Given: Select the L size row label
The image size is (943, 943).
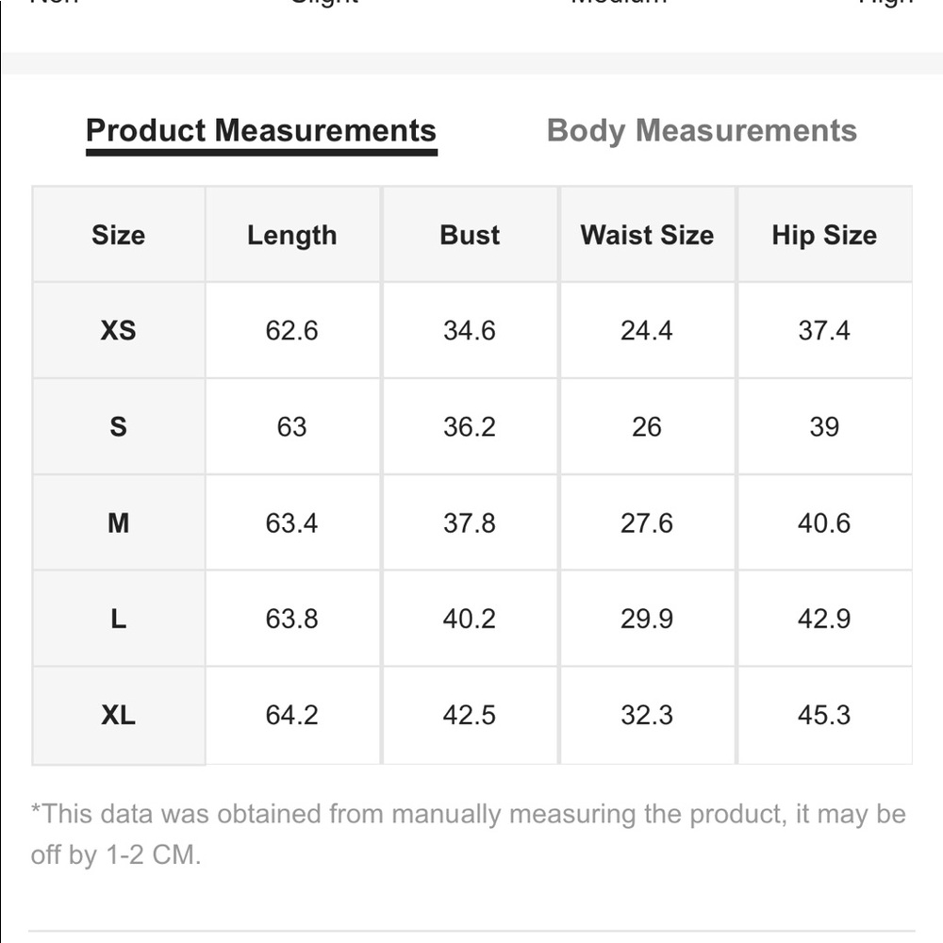Looking at the screenshot, I should coord(119,619).
